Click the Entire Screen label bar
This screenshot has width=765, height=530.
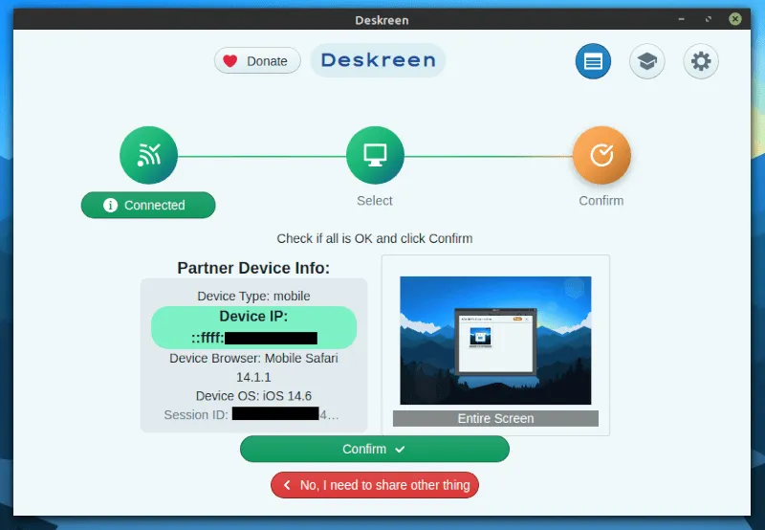pyautogui.click(x=495, y=418)
